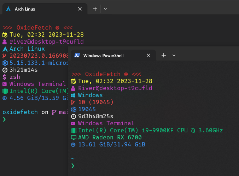Click the '10 (19045)' version text
This screenshot has width=239, height=176.
pos(96,102)
